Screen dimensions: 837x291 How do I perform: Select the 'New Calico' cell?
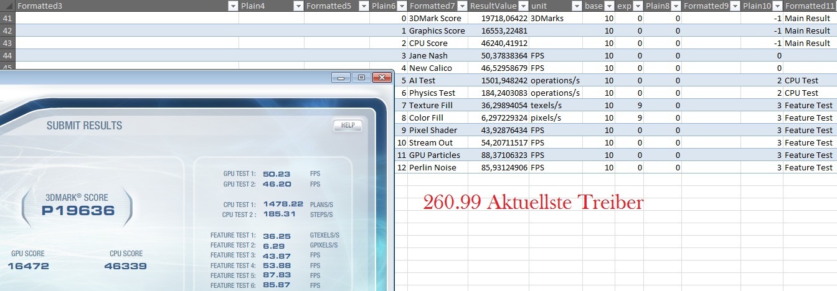[x=438, y=68]
